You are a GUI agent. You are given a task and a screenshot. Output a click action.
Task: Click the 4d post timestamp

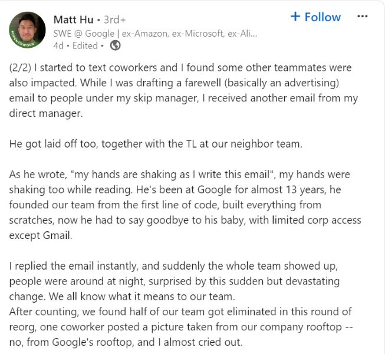tap(58, 45)
